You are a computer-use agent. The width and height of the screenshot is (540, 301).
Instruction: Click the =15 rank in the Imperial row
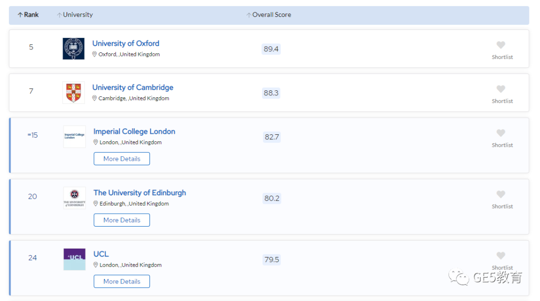[32, 135]
